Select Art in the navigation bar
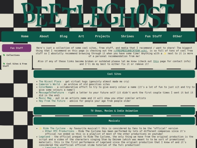The height and width of the screenshot is (148, 197). click(81, 36)
